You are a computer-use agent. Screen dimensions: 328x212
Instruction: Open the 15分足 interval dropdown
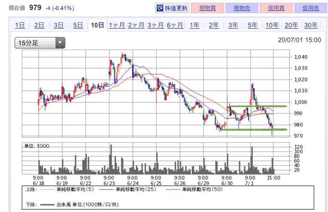pos(40,43)
